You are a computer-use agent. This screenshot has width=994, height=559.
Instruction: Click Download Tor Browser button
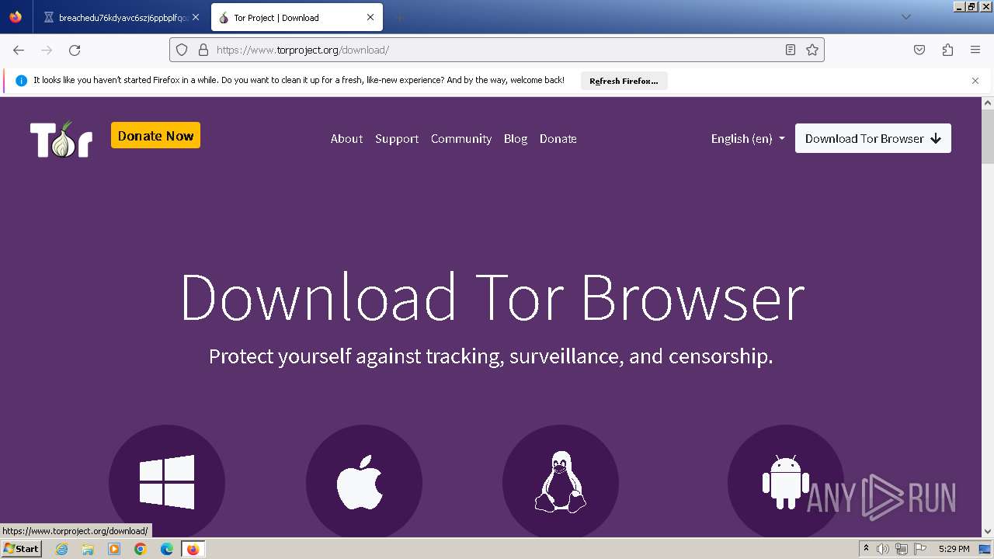pyautogui.click(x=873, y=138)
